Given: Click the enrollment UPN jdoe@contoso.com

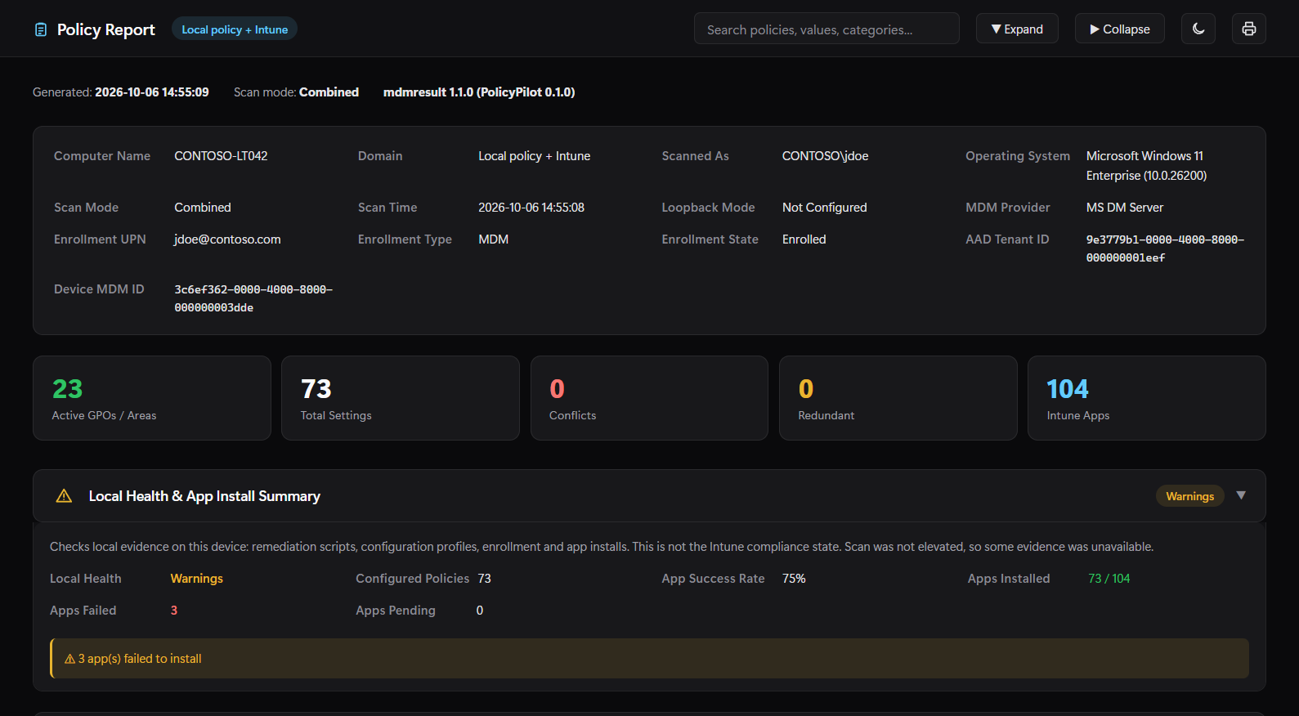Looking at the screenshot, I should [x=227, y=239].
